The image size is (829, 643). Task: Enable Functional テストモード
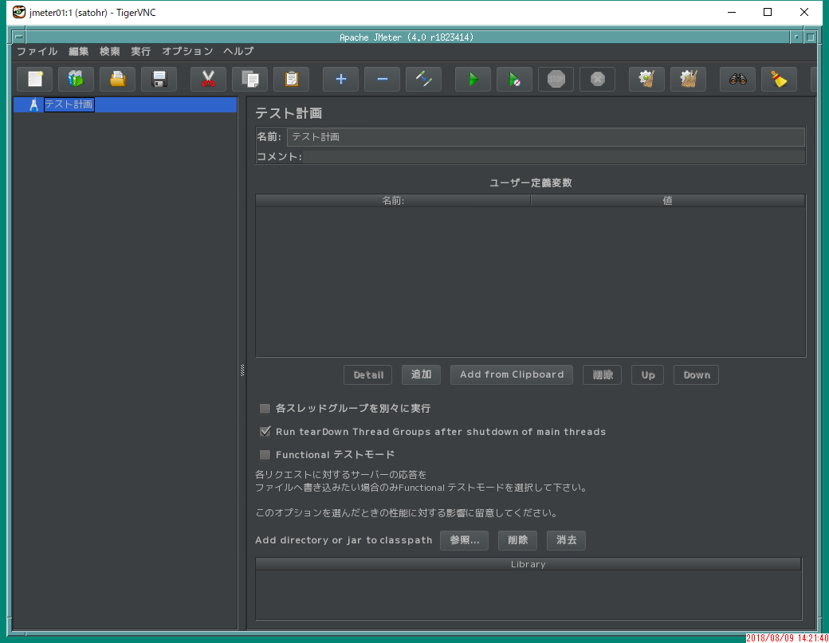tap(264, 454)
